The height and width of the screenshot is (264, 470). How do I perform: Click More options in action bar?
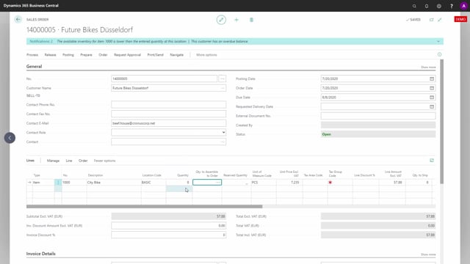click(x=206, y=55)
